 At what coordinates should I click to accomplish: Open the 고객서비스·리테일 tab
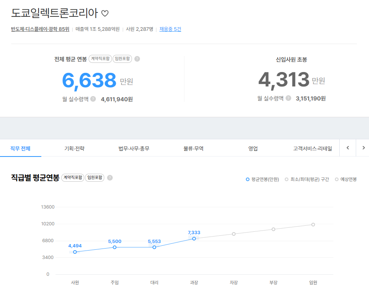(312, 148)
